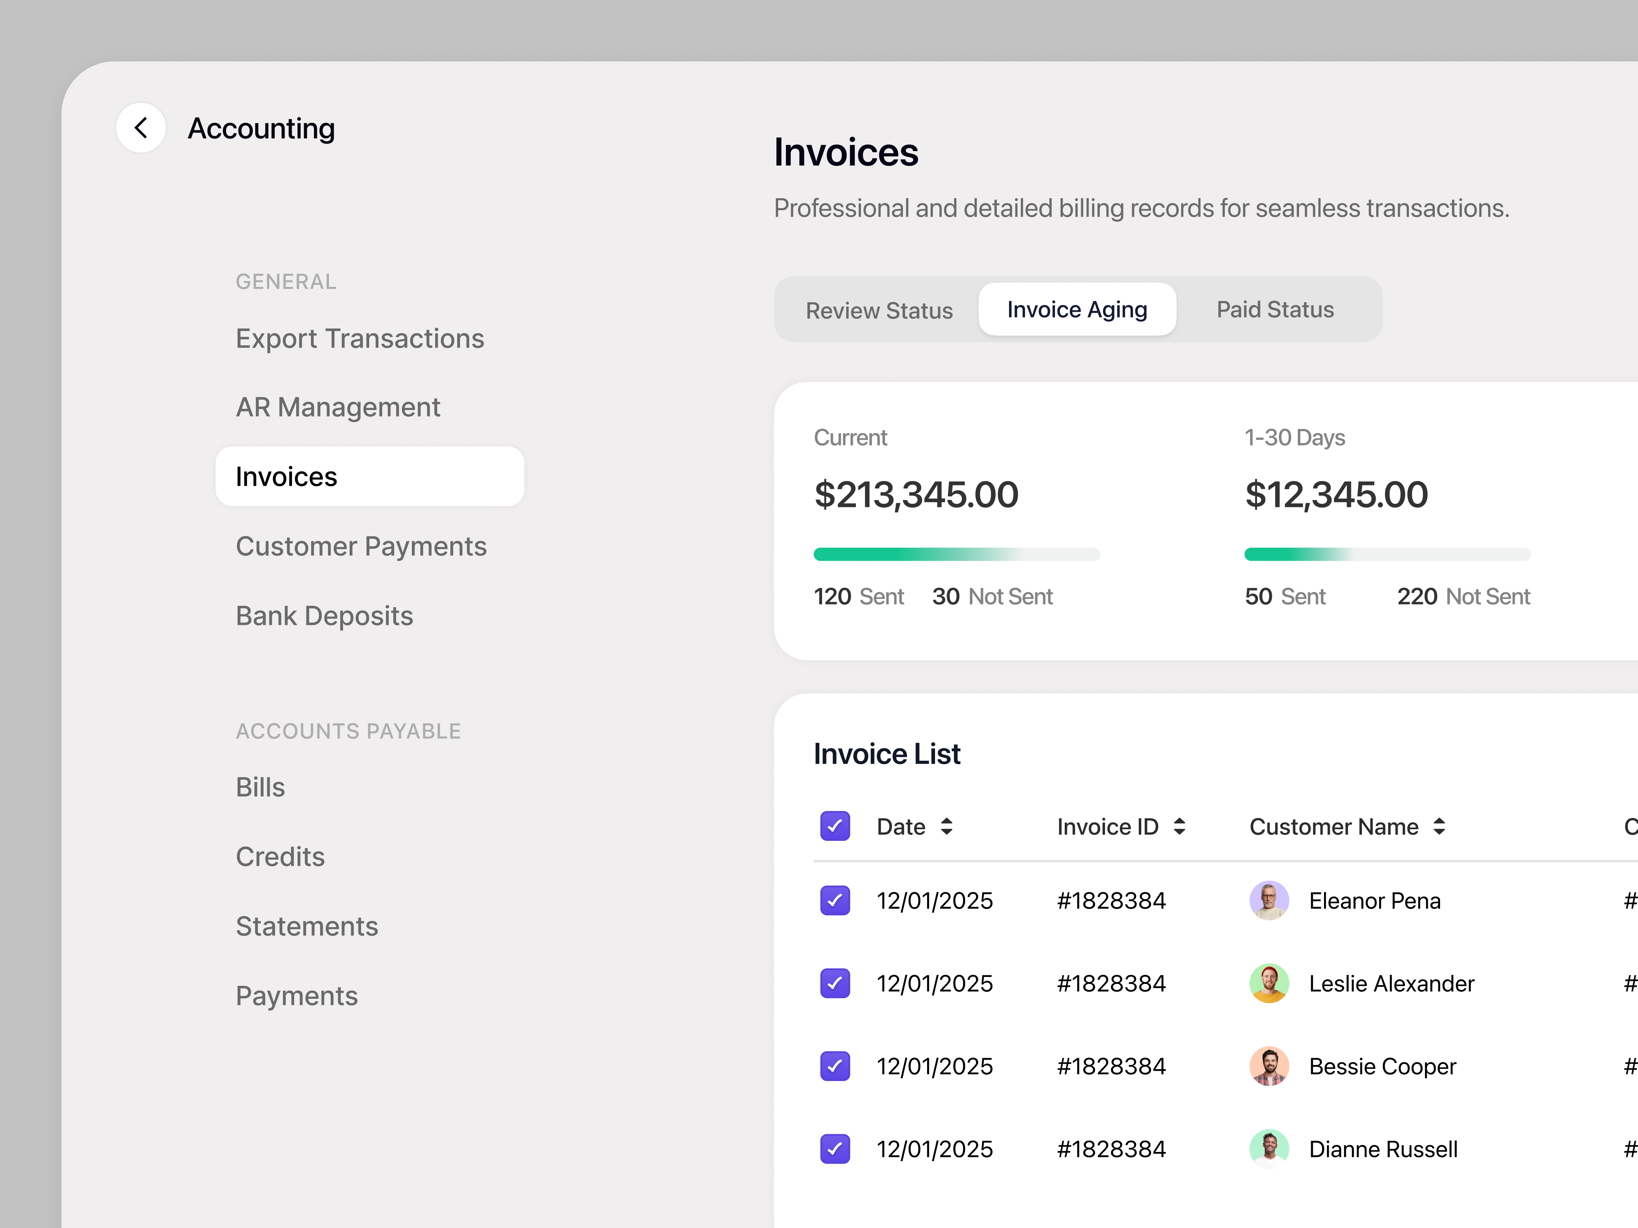The width and height of the screenshot is (1638, 1228).
Task: Deselect the checkbox on Bessie Cooper's row
Action: (x=835, y=1066)
